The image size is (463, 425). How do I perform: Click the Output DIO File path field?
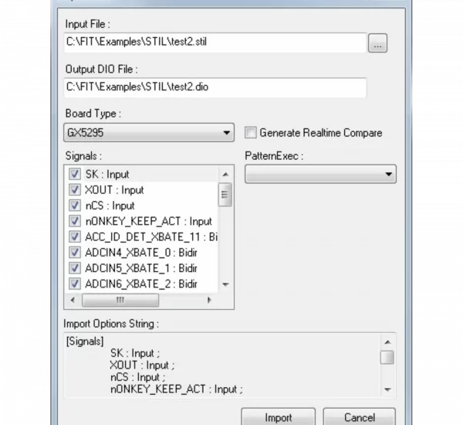pos(215,87)
